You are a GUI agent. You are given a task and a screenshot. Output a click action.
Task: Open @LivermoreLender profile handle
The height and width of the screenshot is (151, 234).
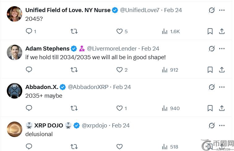pos(112,49)
